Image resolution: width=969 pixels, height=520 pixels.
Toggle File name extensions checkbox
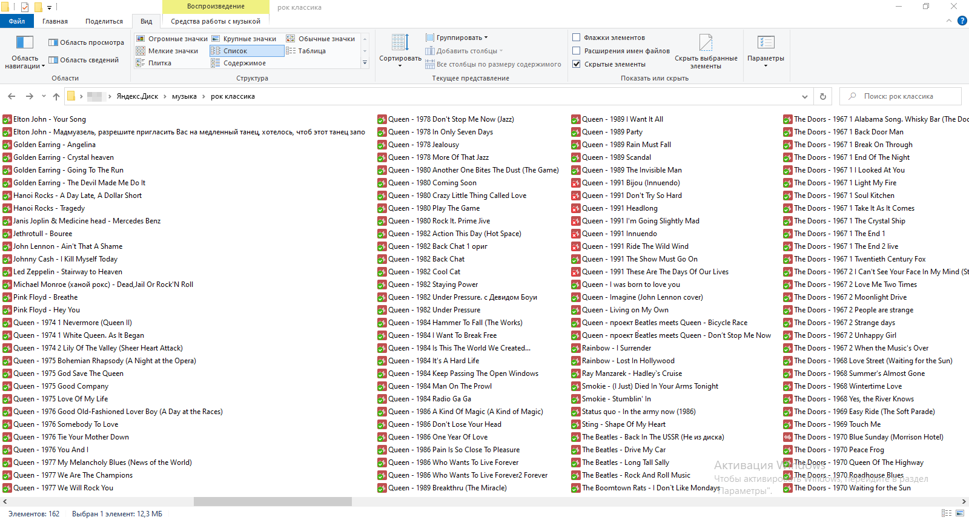coord(577,51)
